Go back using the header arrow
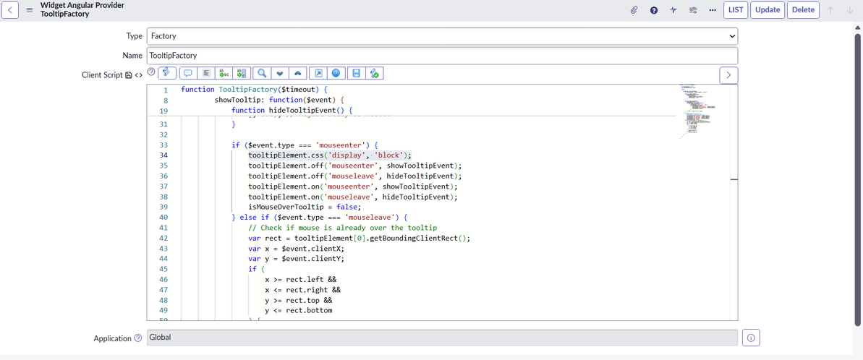Image resolution: width=863 pixels, height=360 pixels. [x=12, y=10]
